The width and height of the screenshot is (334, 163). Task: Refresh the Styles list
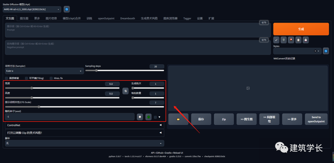[x=326, y=51]
